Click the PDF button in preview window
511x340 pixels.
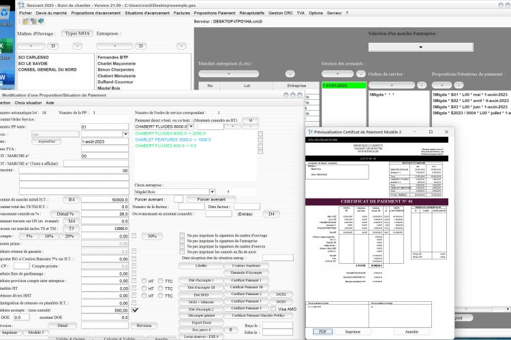(323, 332)
